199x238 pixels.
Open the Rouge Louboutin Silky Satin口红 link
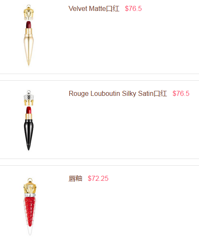pos(118,93)
